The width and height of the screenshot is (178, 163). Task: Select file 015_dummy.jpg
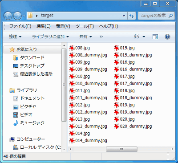point(133,55)
